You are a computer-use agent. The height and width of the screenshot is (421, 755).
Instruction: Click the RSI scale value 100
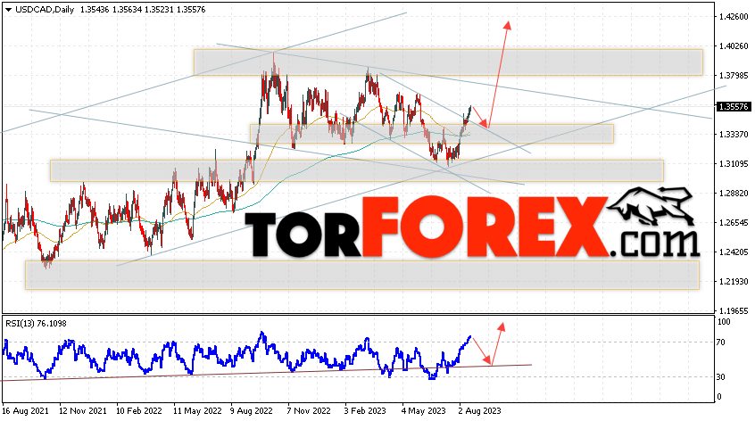(724, 322)
